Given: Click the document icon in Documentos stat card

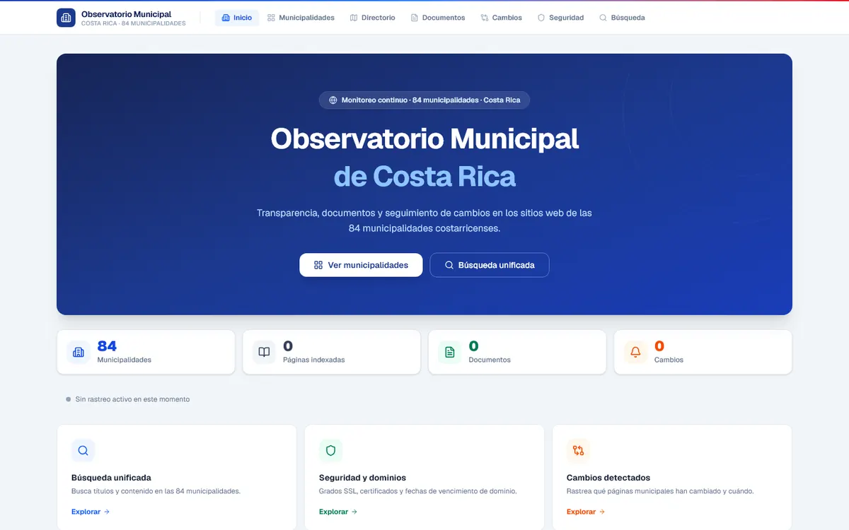Looking at the screenshot, I should click(450, 352).
